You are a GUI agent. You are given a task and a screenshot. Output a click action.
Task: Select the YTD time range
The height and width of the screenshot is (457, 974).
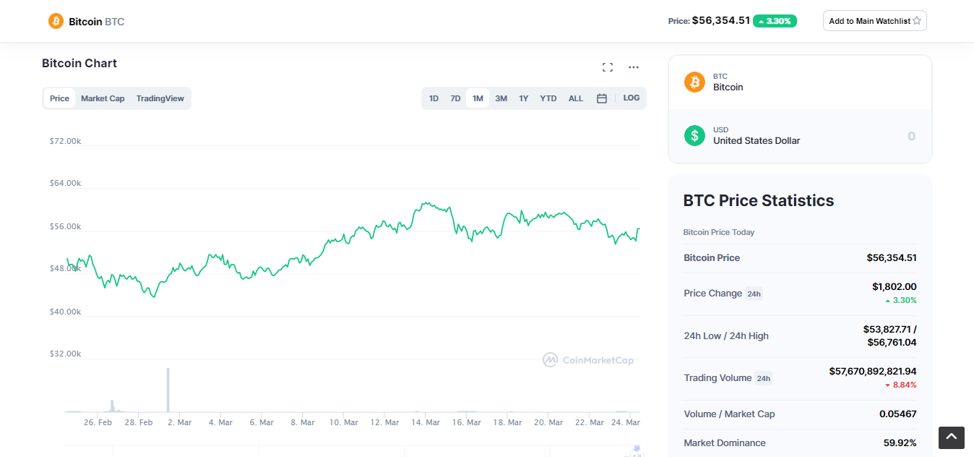tap(548, 98)
